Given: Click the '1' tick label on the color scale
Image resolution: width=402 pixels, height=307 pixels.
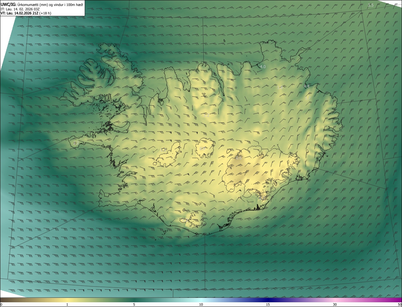Looking at the screenshot, I should pyautogui.click(x=67, y=304).
